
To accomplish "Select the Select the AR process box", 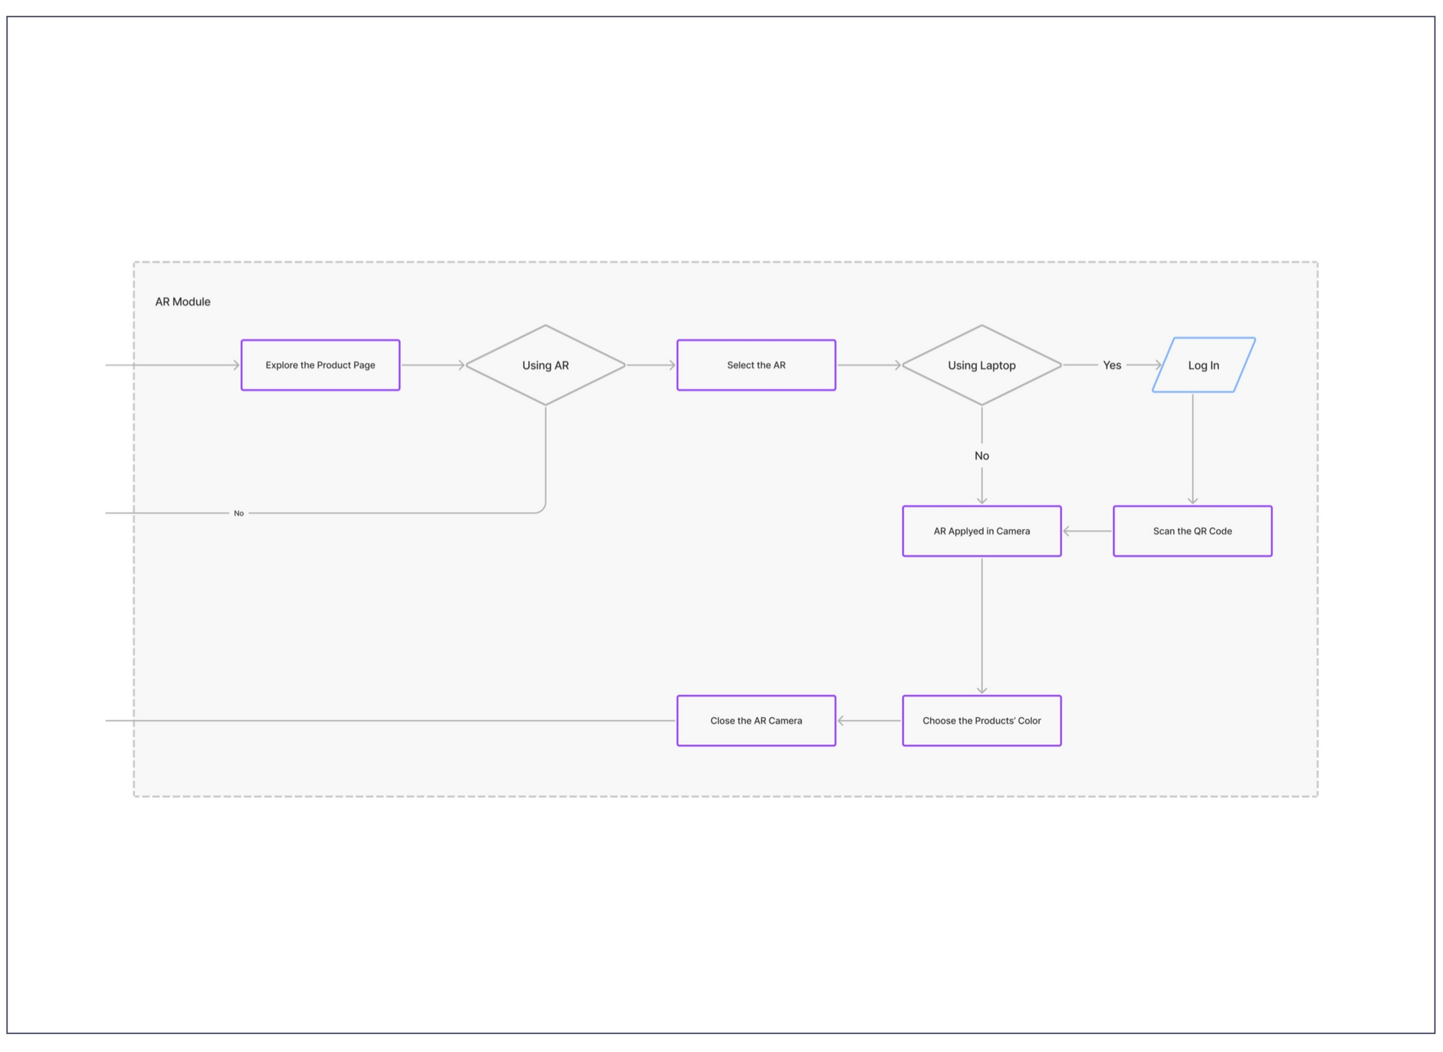I will tap(756, 365).
